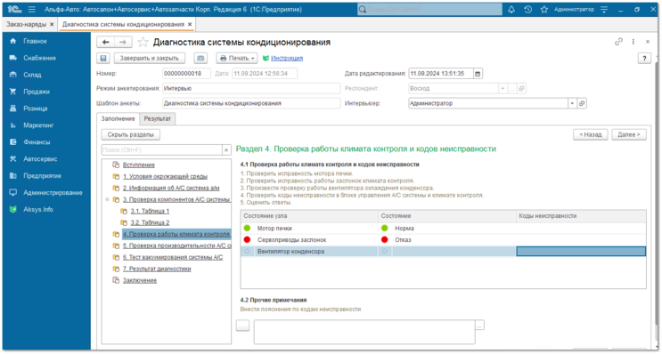Open the history clock icon

pyautogui.click(x=527, y=9)
